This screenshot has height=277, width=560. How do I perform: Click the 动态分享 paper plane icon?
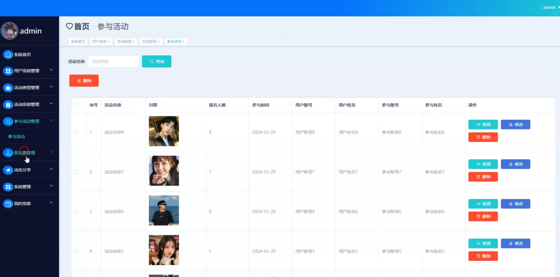(x=8, y=170)
